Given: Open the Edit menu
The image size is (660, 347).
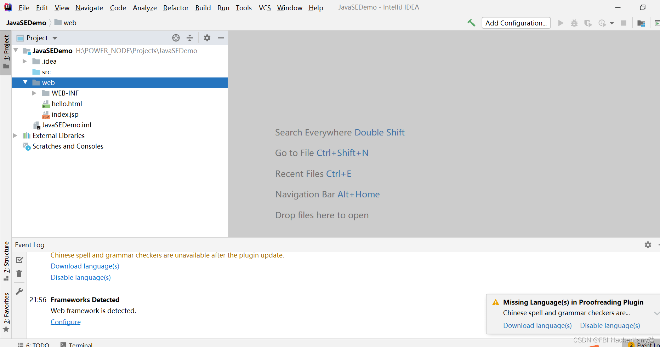Looking at the screenshot, I should [x=42, y=7].
